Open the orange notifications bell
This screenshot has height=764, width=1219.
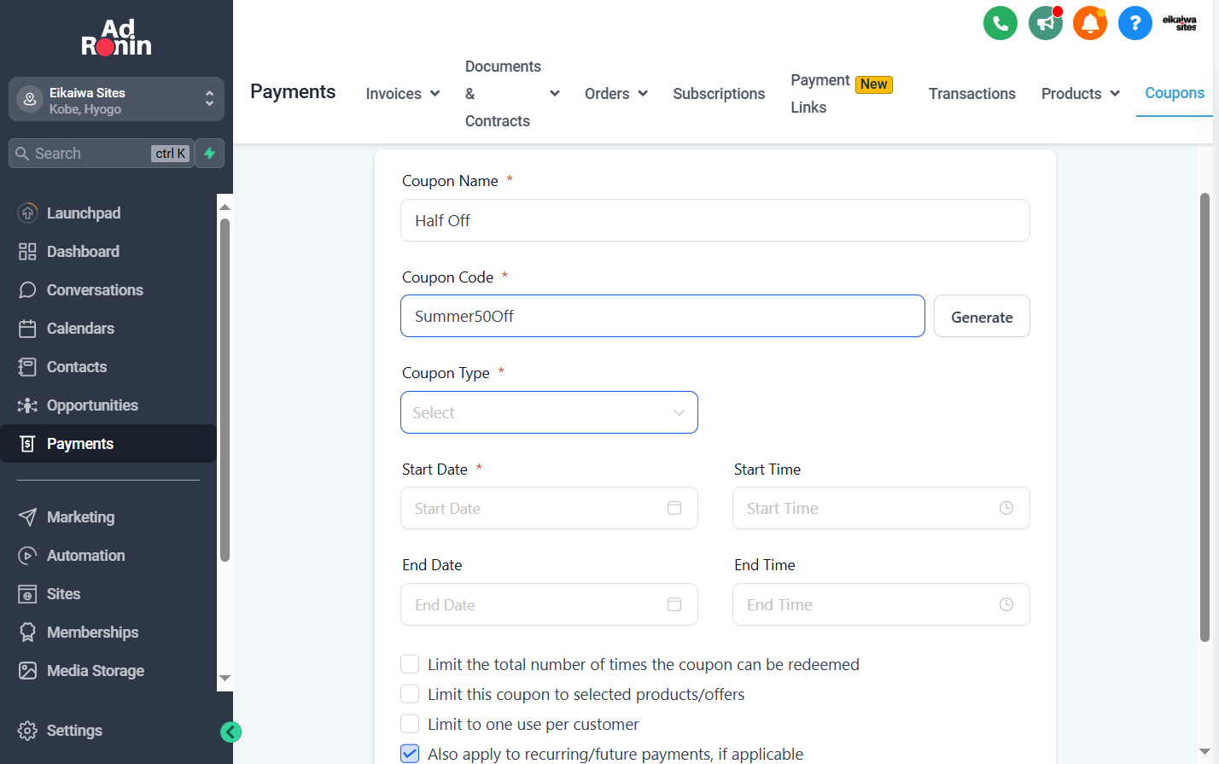[1090, 23]
